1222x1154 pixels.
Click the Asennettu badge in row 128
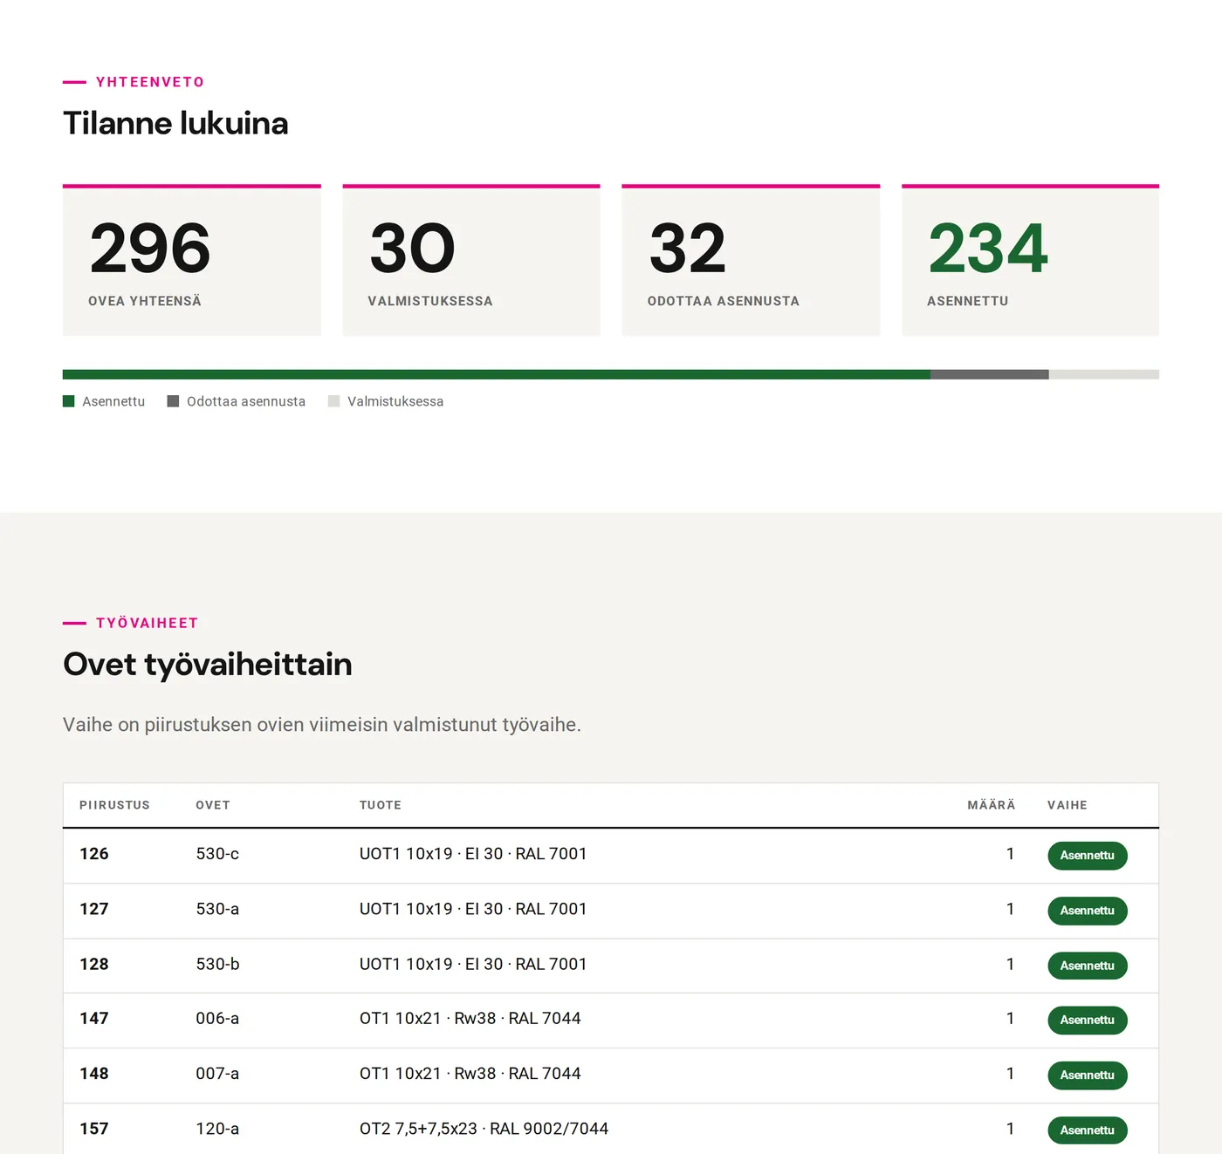pyautogui.click(x=1088, y=966)
